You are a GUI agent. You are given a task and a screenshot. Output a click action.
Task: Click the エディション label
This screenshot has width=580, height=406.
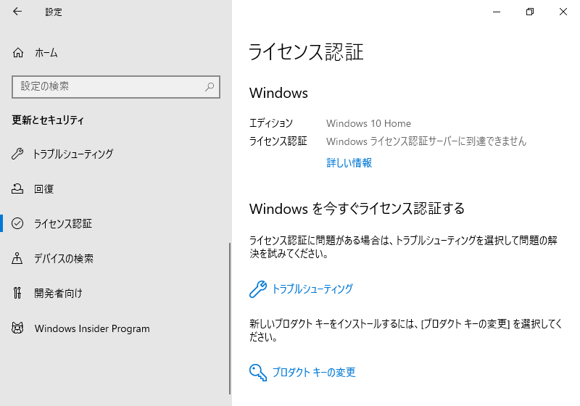click(x=270, y=123)
